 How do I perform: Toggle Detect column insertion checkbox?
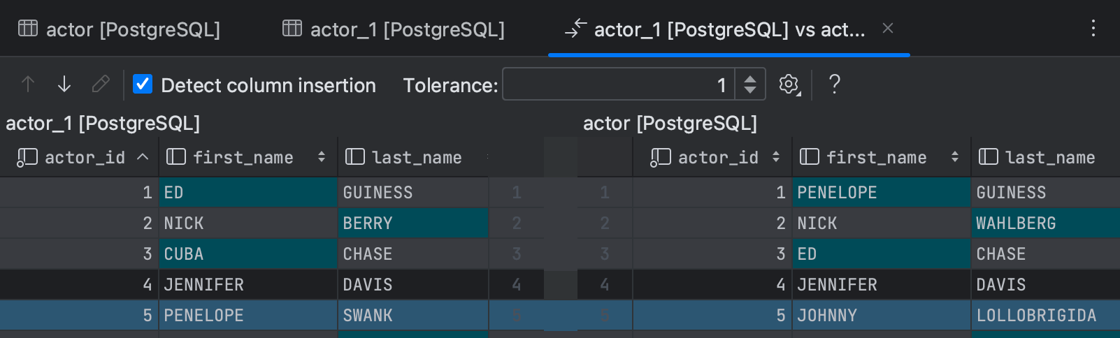click(143, 84)
